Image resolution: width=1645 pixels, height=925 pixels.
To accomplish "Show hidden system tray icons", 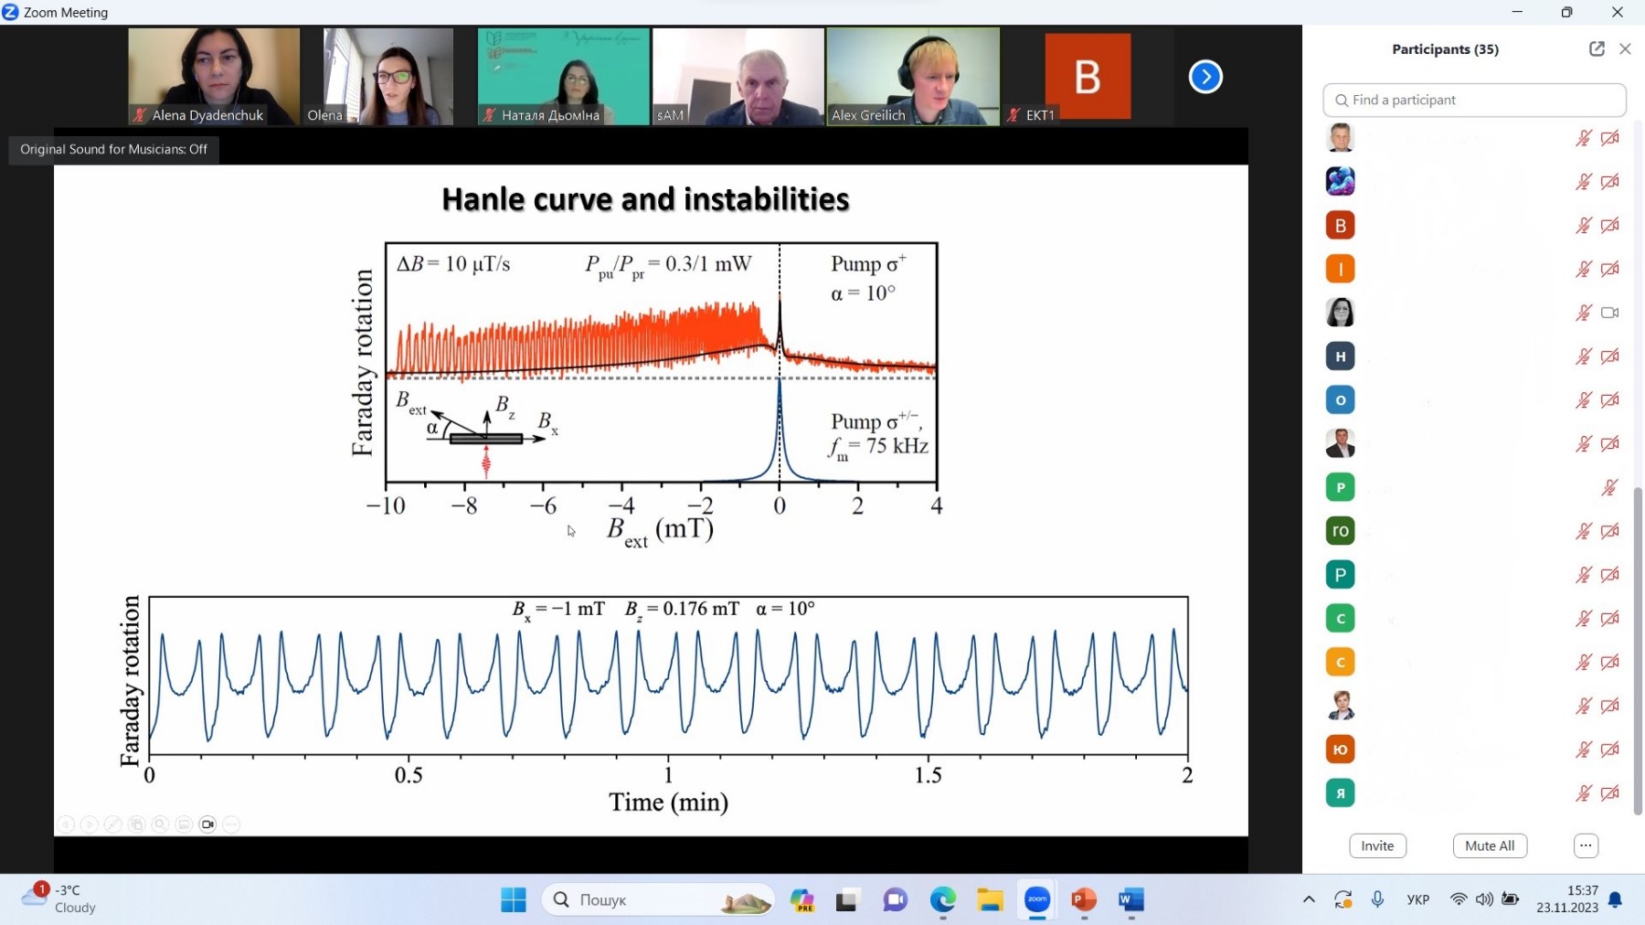I will click(1309, 899).
